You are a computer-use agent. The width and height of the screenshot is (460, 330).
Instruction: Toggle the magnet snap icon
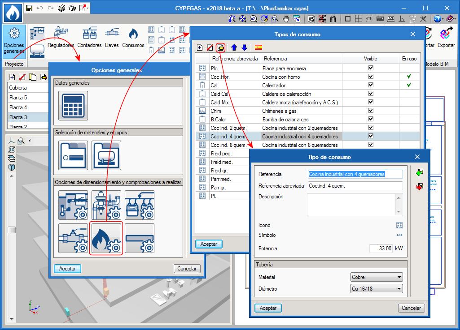pyautogui.click(x=333, y=19)
